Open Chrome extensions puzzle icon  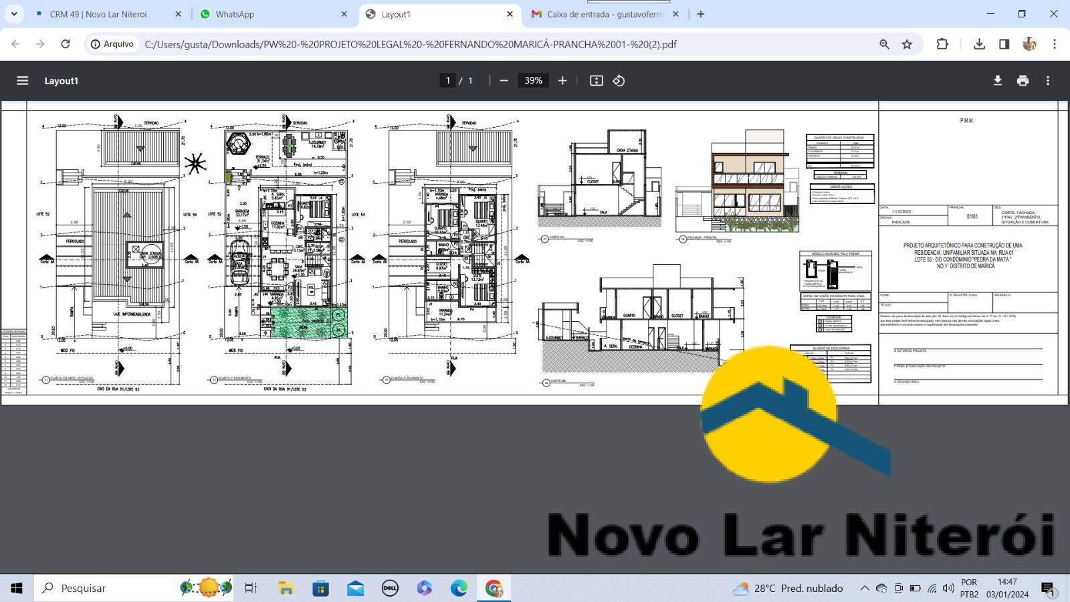pyautogui.click(x=942, y=44)
